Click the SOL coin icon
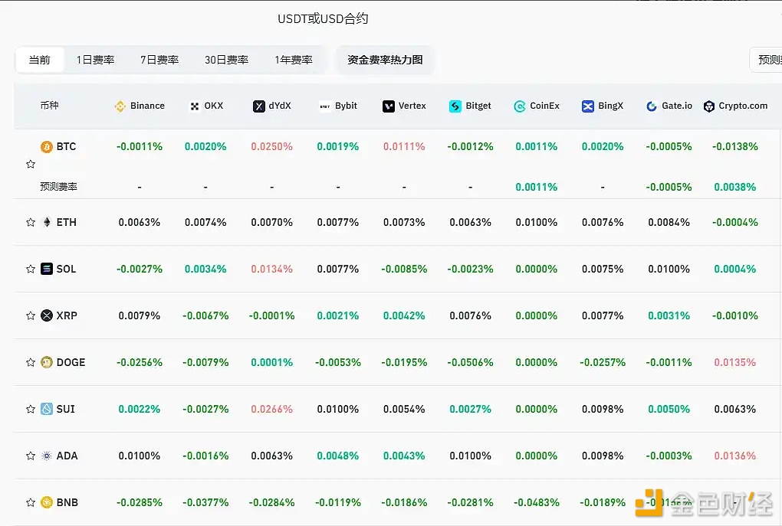Image resolution: width=782 pixels, height=526 pixels. tap(46, 269)
